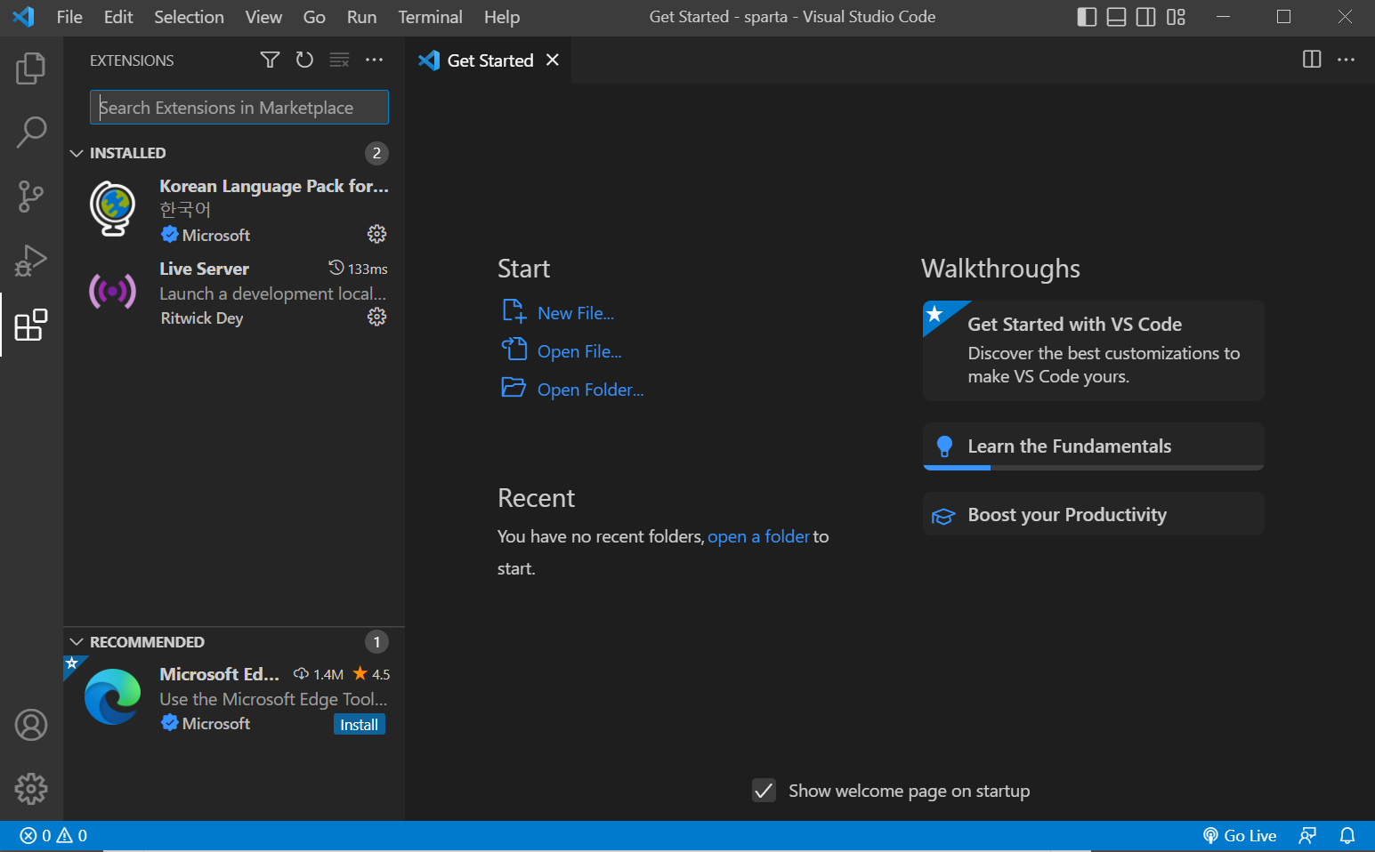1375x852 pixels.
Task: Collapse the RECOMMENDED extensions section
Action: coord(77,642)
